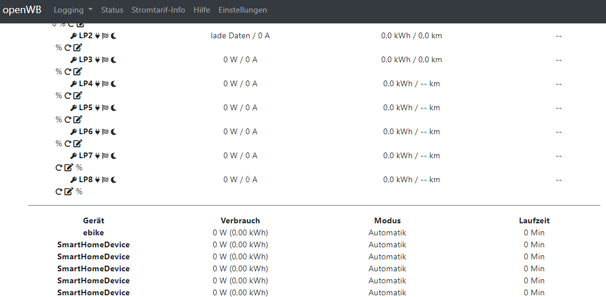Image resolution: width=606 pixels, height=297 pixels.
Task: Select the ebike device row name
Action: coord(93,232)
